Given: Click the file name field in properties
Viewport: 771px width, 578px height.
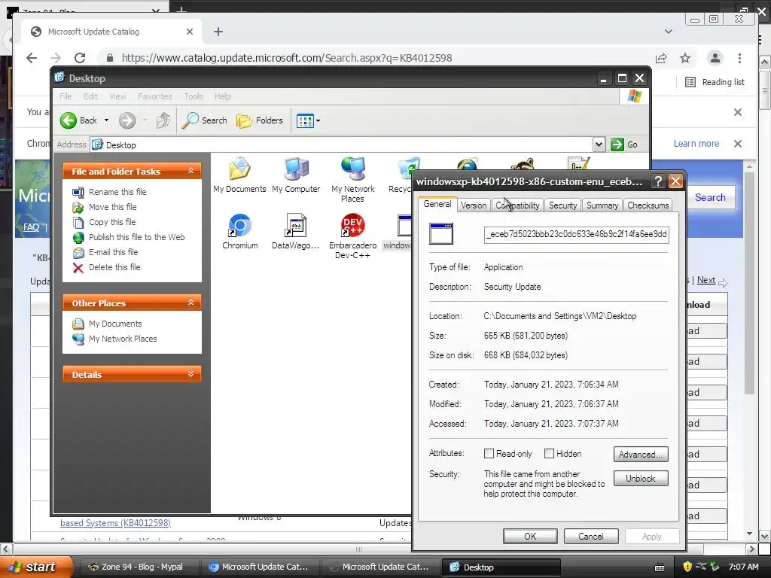Looking at the screenshot, I should tap(576, 235).
